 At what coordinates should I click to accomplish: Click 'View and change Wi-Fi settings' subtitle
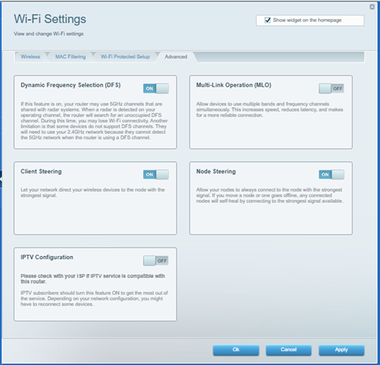coord(49,34)
